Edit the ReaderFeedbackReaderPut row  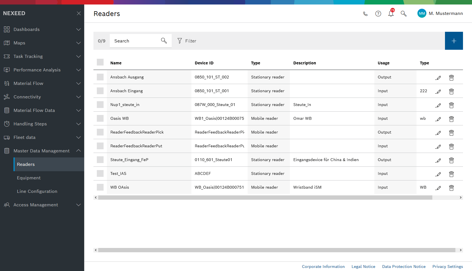438,146
